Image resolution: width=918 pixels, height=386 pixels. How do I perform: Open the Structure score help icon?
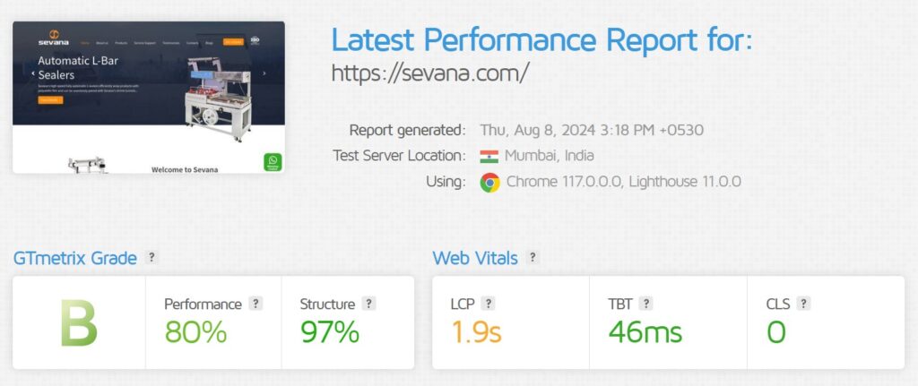(368, 304)
